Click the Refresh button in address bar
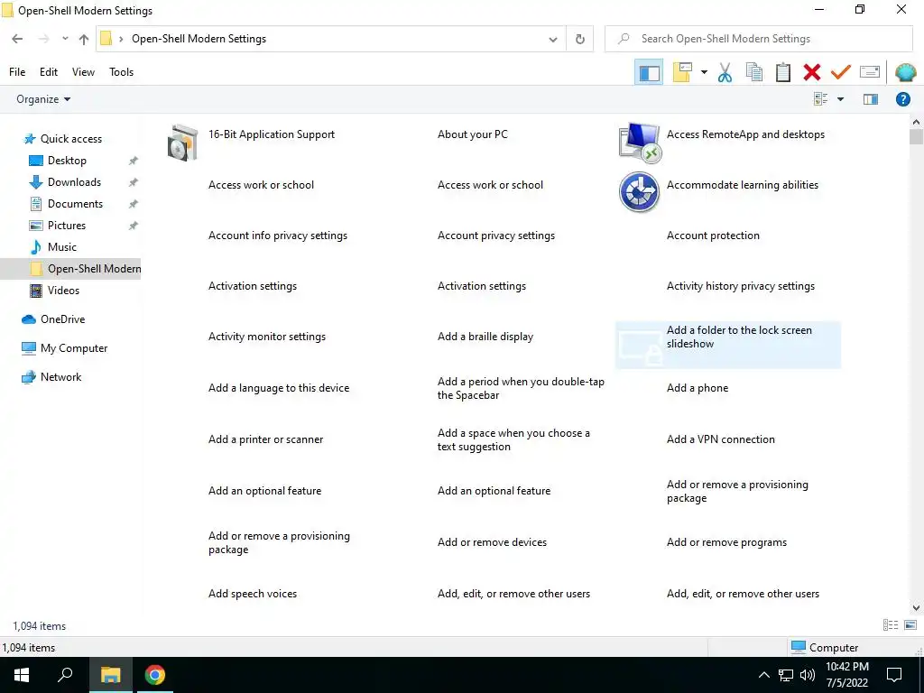Image resolution: width=924 pixels, height=693 pixels. tap(580, 39)
